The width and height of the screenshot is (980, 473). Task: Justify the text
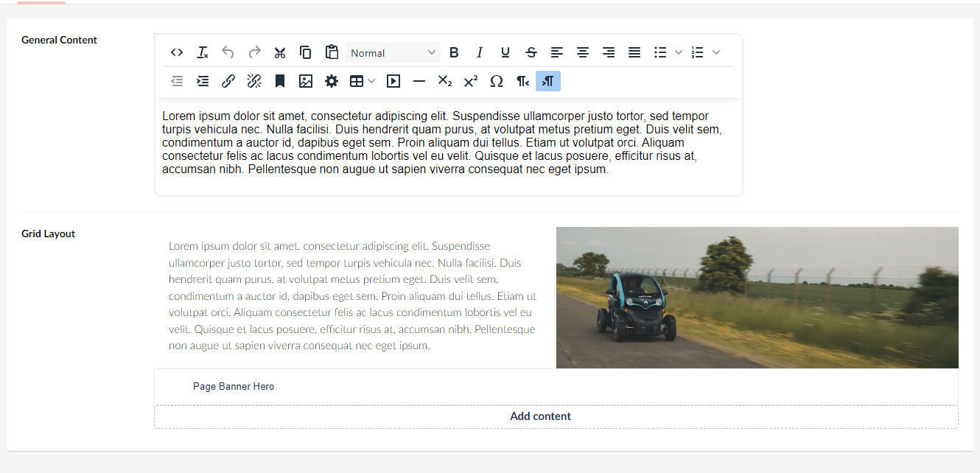point(634,52)
